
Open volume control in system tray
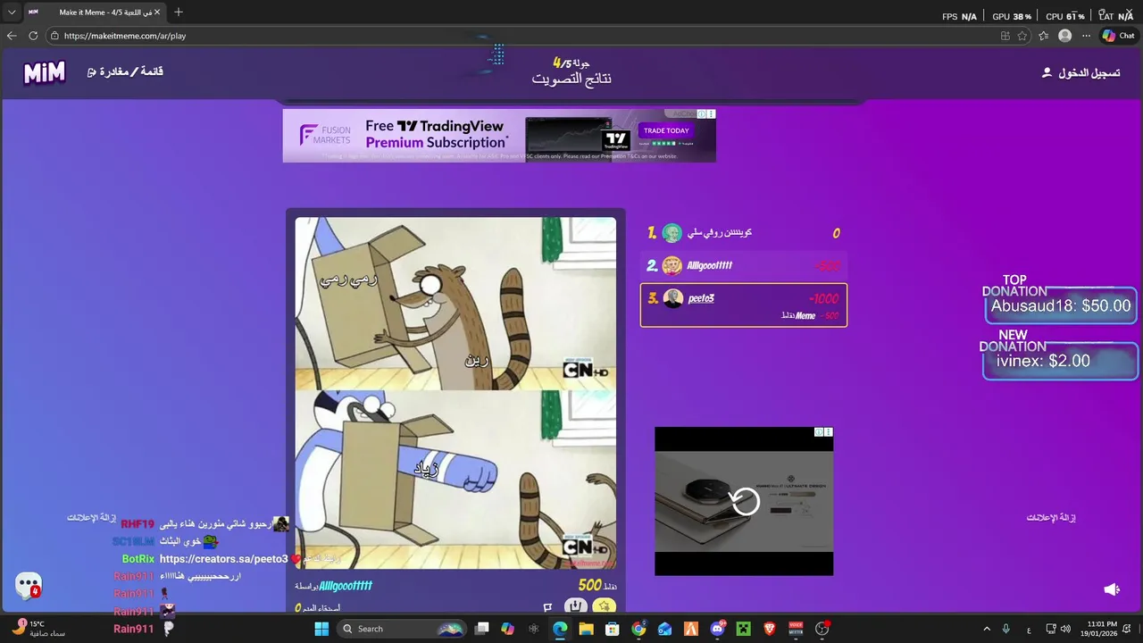click(x=1065, y=629)
